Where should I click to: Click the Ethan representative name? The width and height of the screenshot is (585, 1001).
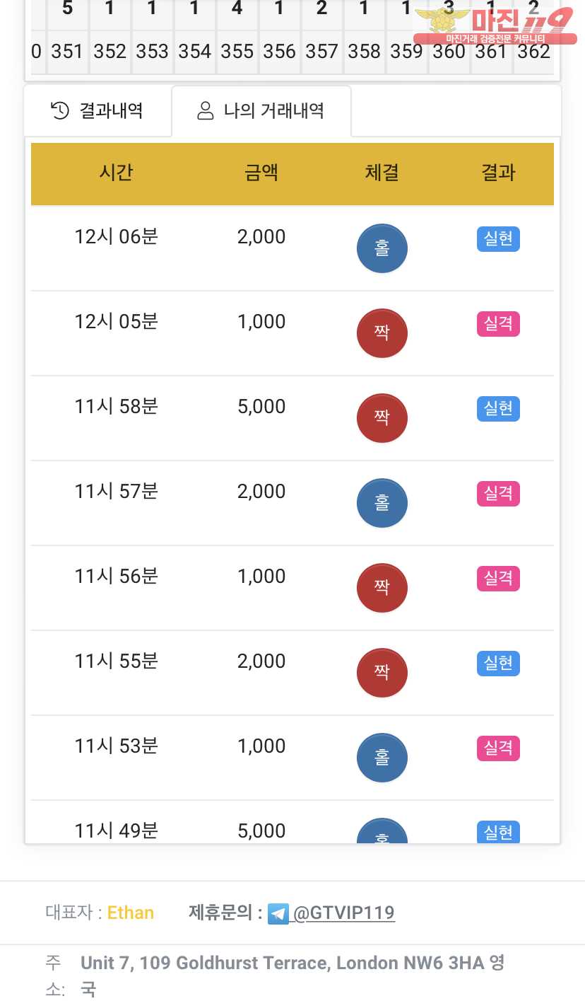tap(131, 913)
